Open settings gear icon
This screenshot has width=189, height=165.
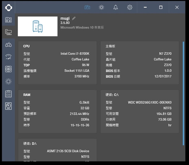(x=130, y=7)
